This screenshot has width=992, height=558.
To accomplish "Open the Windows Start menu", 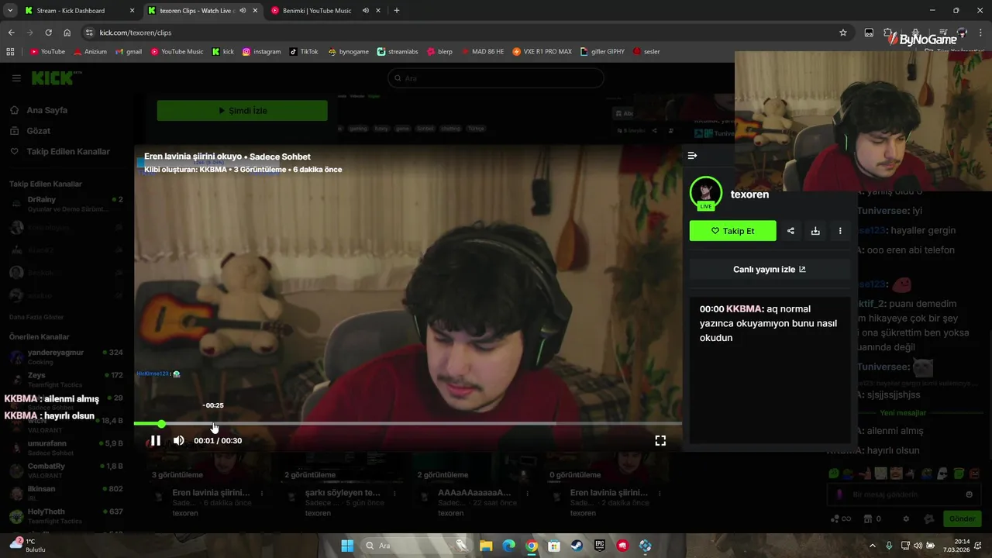I will click(346, 546).
